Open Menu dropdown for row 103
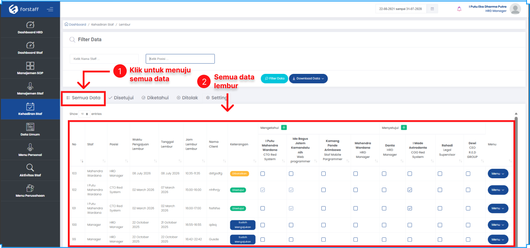 point(498,174)
